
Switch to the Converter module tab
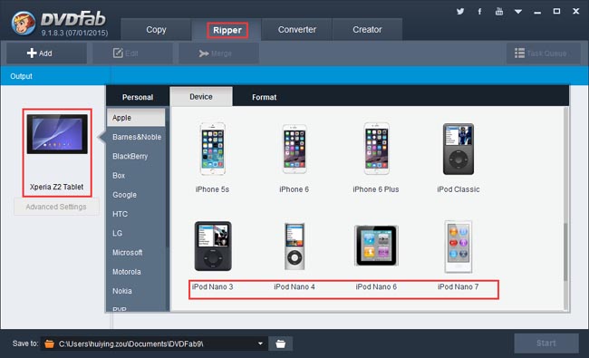click(x=296, y=29)
